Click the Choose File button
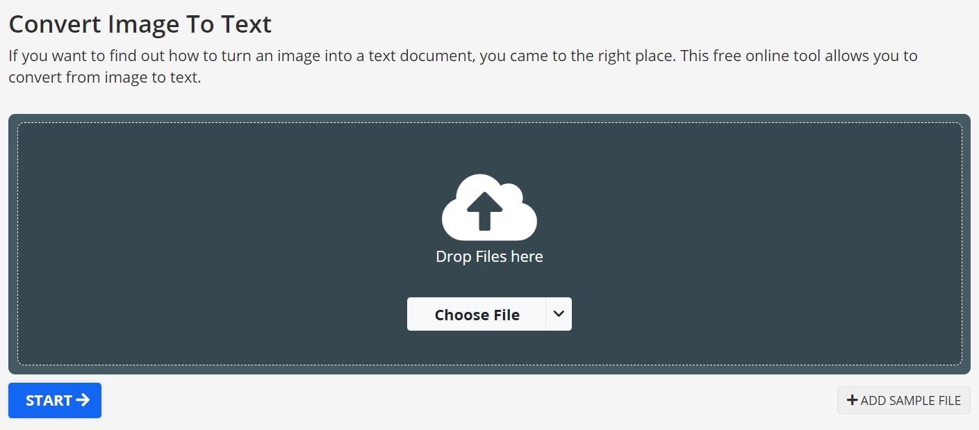The image size is (979, 430). point(477,314)
